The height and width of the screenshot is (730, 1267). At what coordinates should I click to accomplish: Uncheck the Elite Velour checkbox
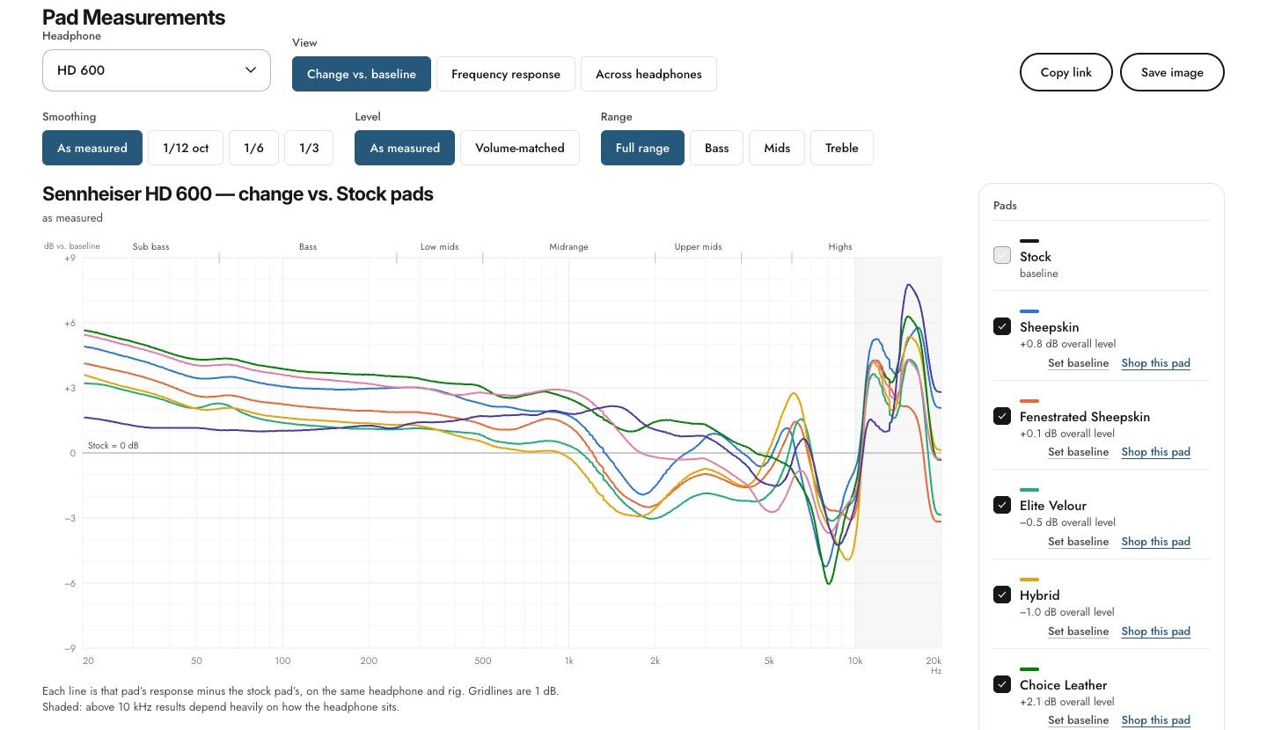click(1002, 505)
